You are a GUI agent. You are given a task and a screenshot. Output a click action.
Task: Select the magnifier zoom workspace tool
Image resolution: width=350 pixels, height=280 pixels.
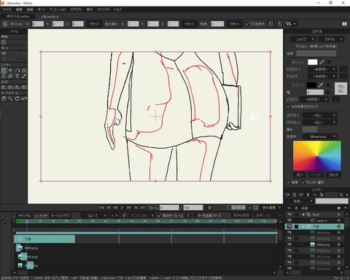[x=10, y=98]
